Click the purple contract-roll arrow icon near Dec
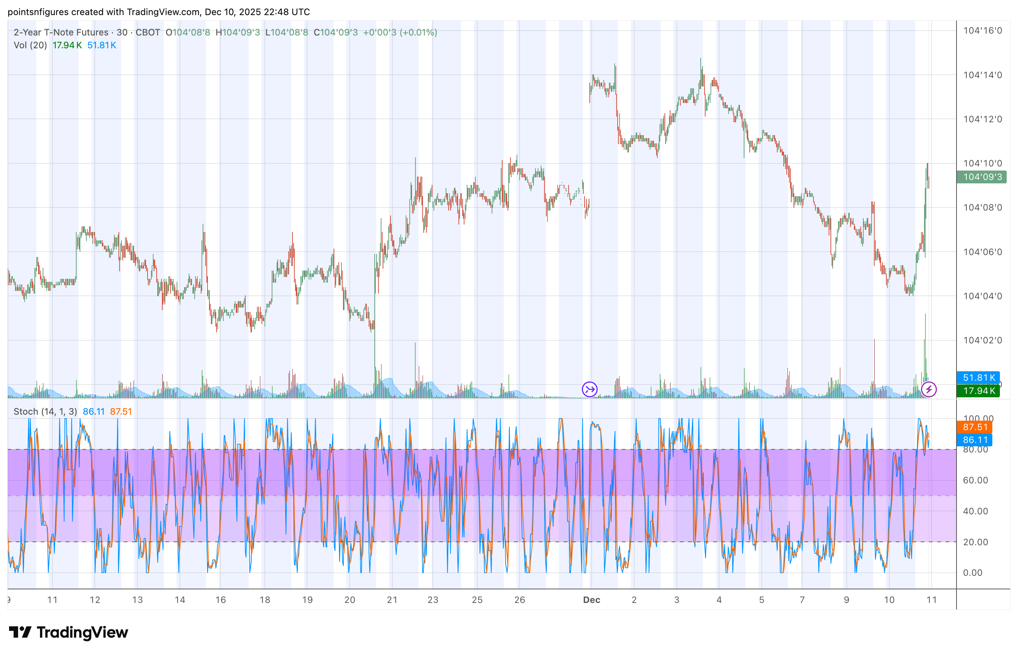 click(x=589, y=389)
